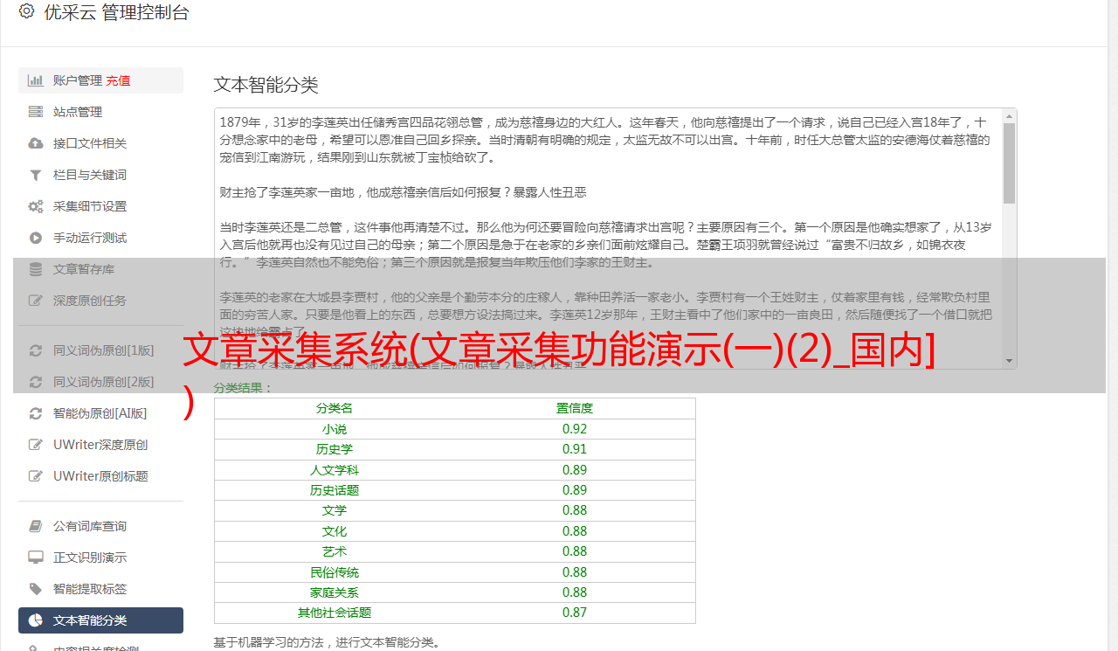Click the text area's scroll up arrow
This screenshot has height=651, width=1118.
(1009, 115)
